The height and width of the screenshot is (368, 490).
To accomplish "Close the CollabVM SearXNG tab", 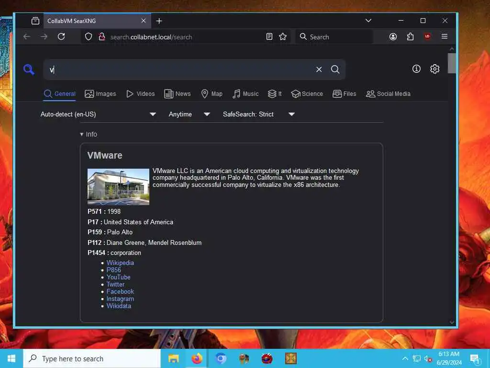I will (x=144, y=21).
